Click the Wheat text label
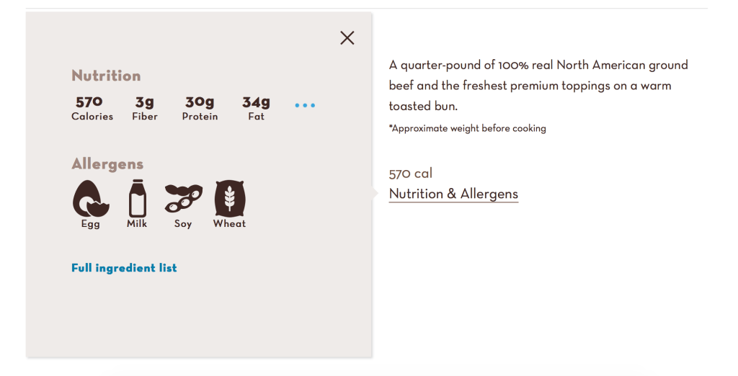Viewport: 738px width, 376px height. 229,224
